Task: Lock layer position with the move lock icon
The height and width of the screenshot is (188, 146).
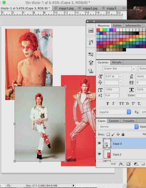Action: 118,134
